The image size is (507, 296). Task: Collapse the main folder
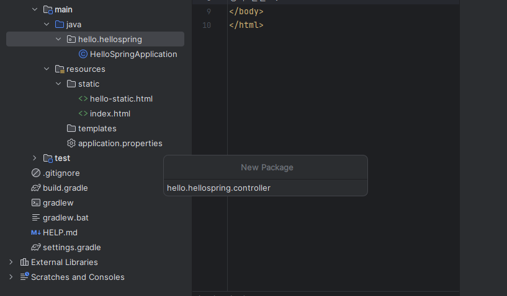(x=35, y=10)
